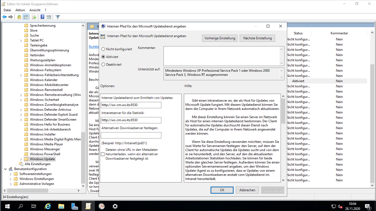The height and width of the screenshot is (211, 376).
Task: Click the folder icon next to Windows PowerShell
Action: pyautogui.click(x=26, y=154)
